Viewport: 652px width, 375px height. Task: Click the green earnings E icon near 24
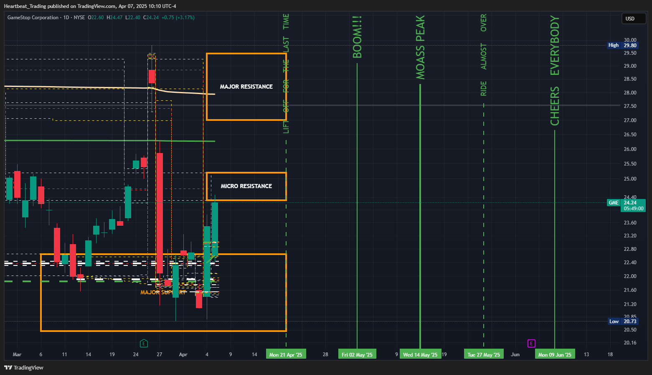click(x=144, y=343)
